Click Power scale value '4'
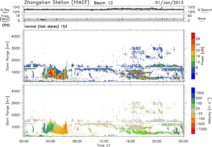This screenshot has width=212, height=147. pyautogui.click(x=197, y=74)
